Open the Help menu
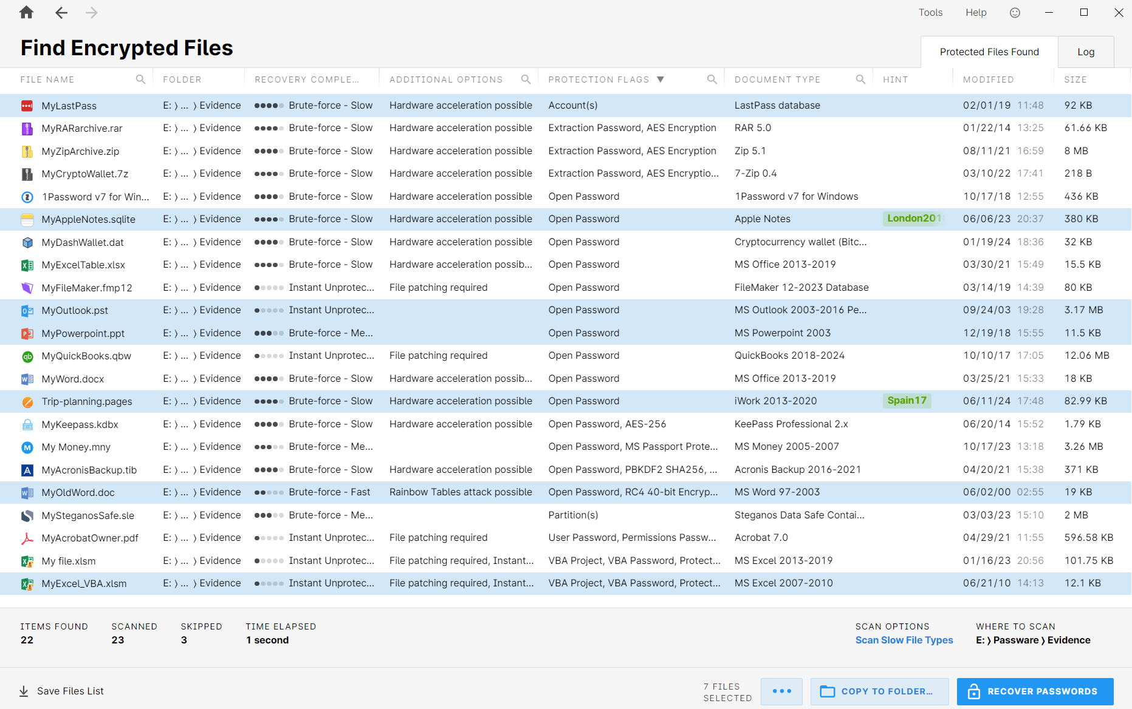1132x709 pixels. point(976,13)
